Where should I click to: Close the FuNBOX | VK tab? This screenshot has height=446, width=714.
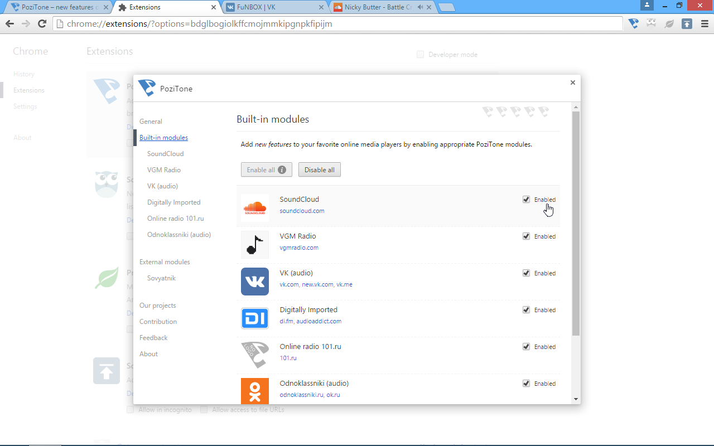coord(321,7)
